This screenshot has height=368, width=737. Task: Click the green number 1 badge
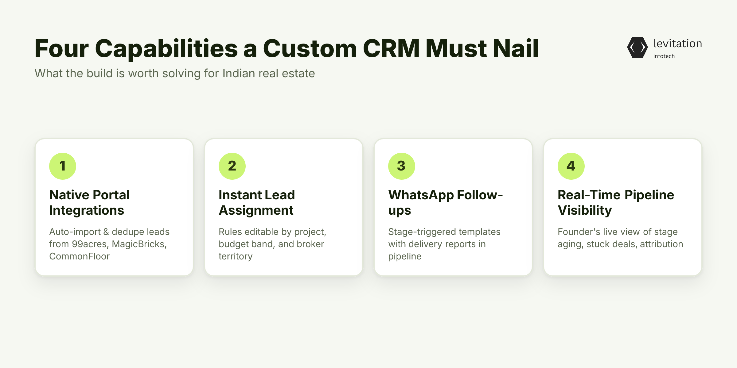63,166
